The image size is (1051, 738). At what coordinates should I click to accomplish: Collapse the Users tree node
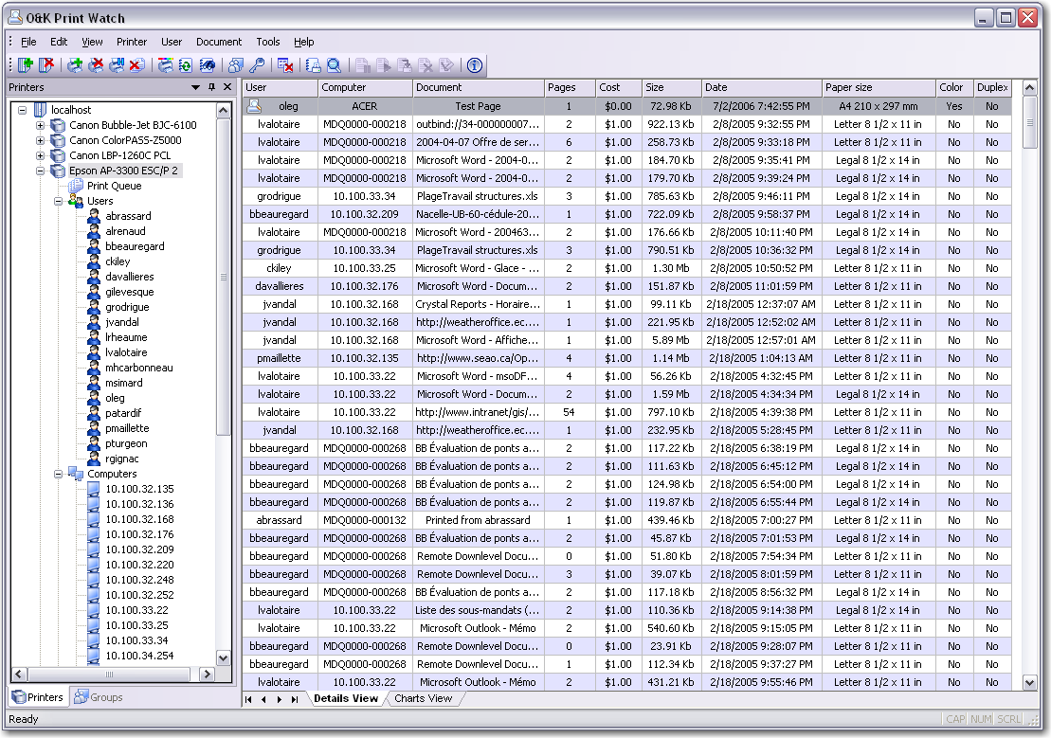click(x=58, y=201)
